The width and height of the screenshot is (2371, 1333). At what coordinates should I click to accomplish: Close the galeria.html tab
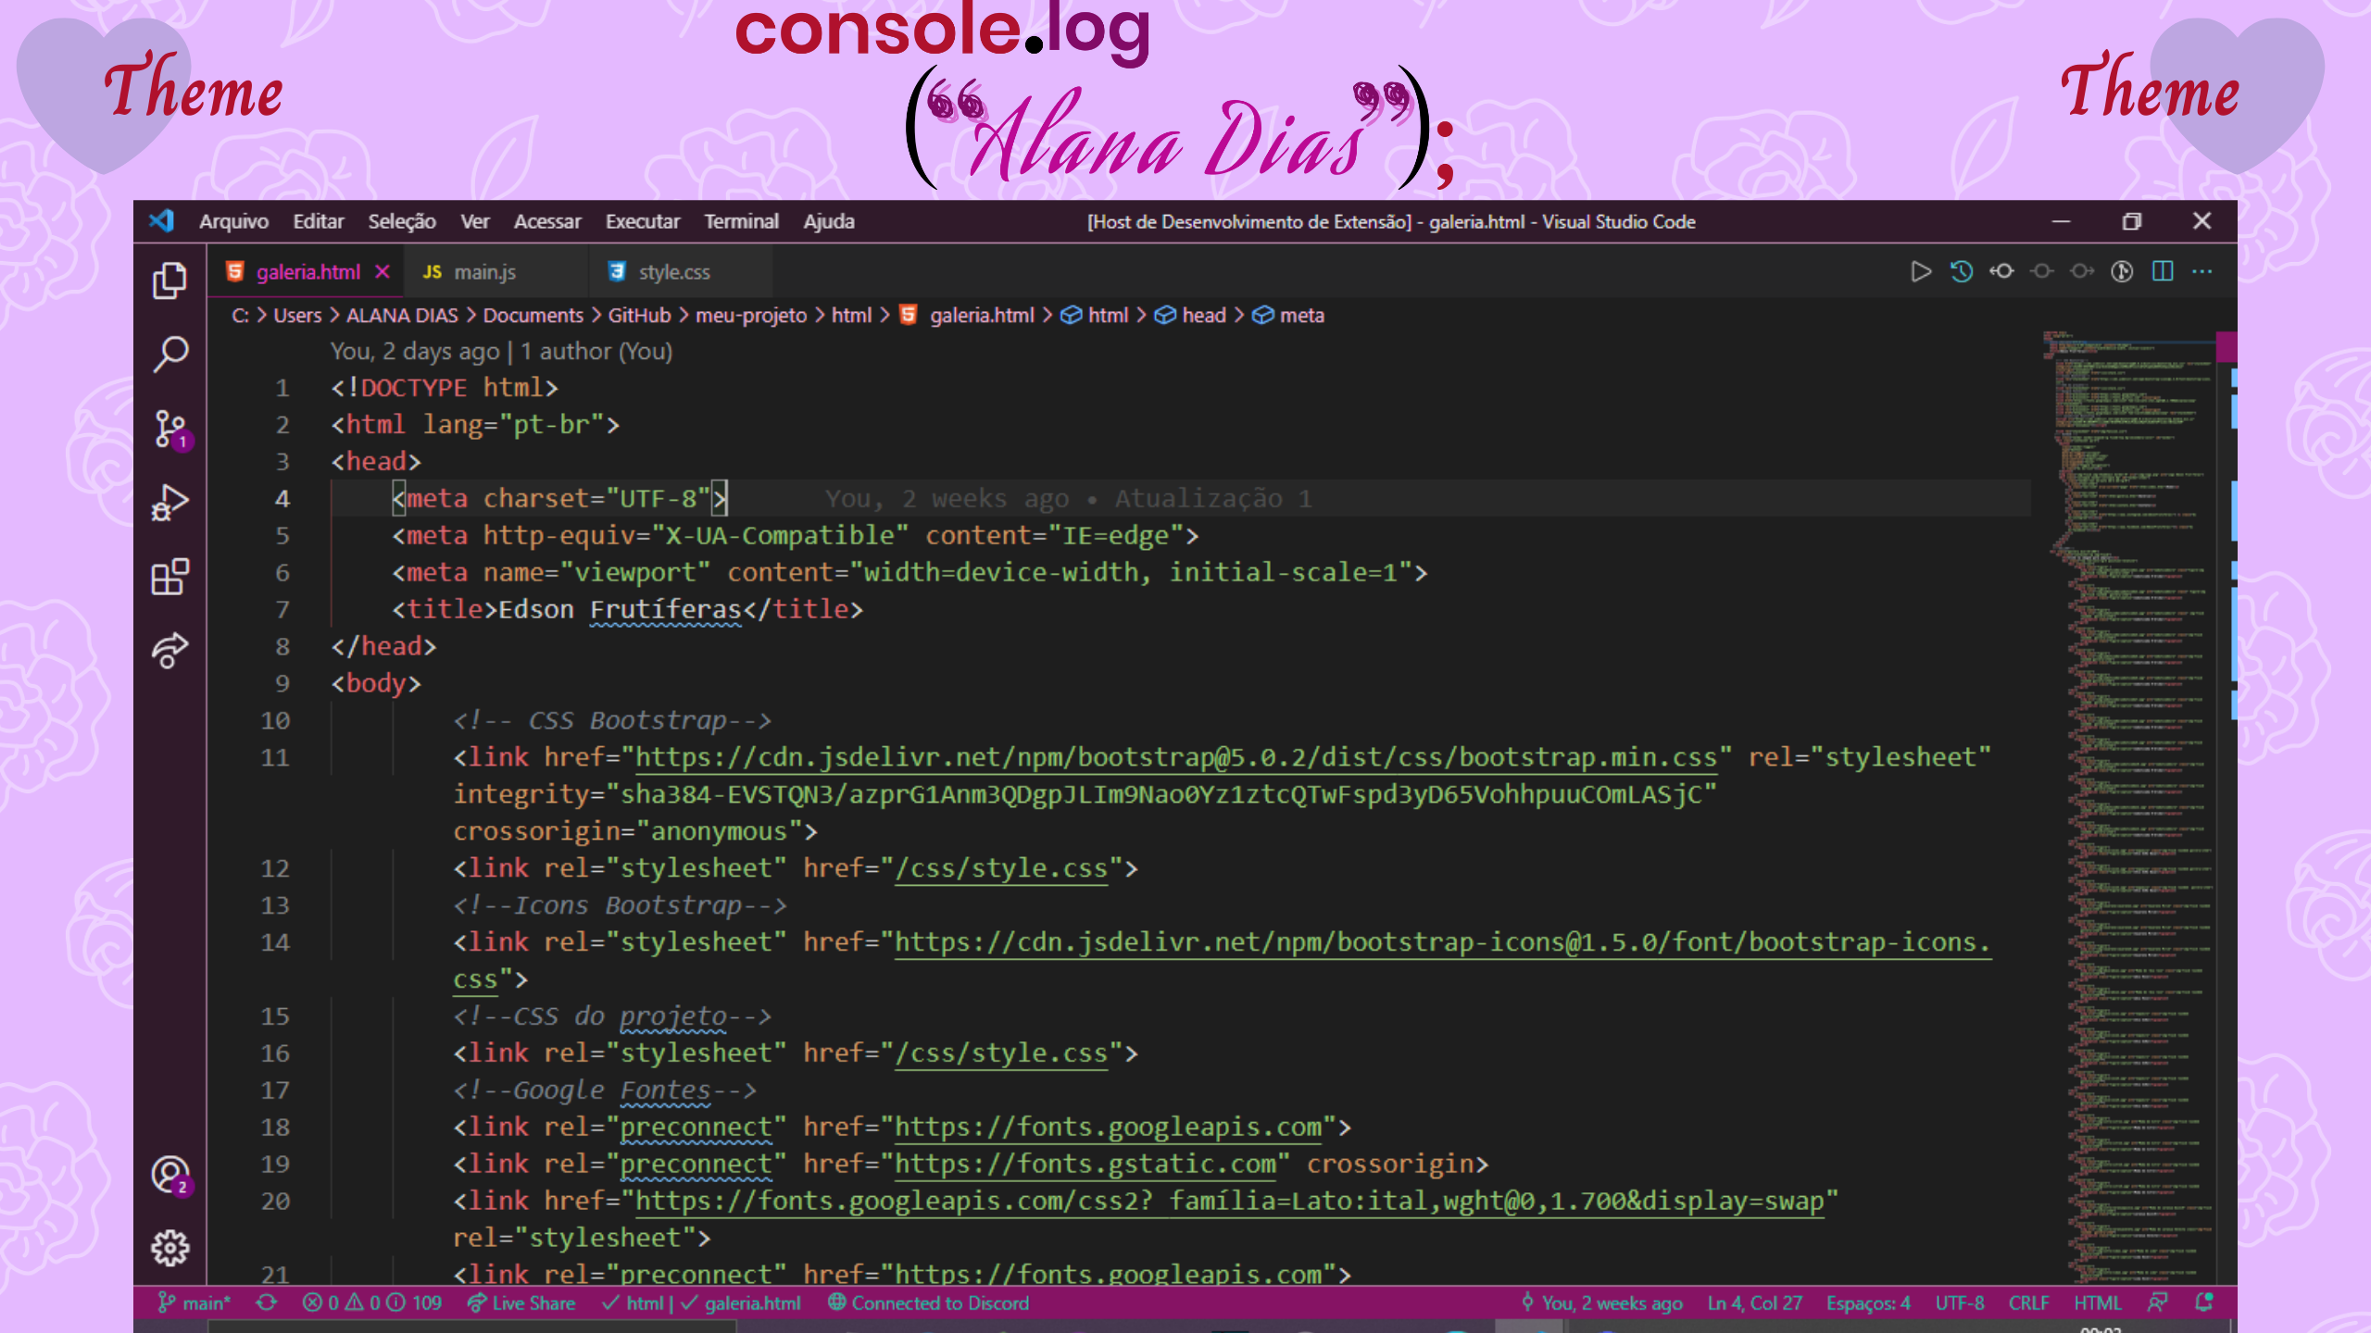pyautogui.click(x=383, y=272)
